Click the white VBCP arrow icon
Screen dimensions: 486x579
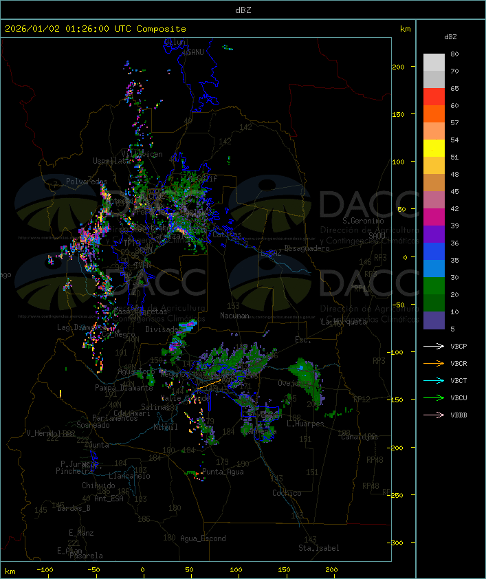pyautogui.click(x=434, y=346)
